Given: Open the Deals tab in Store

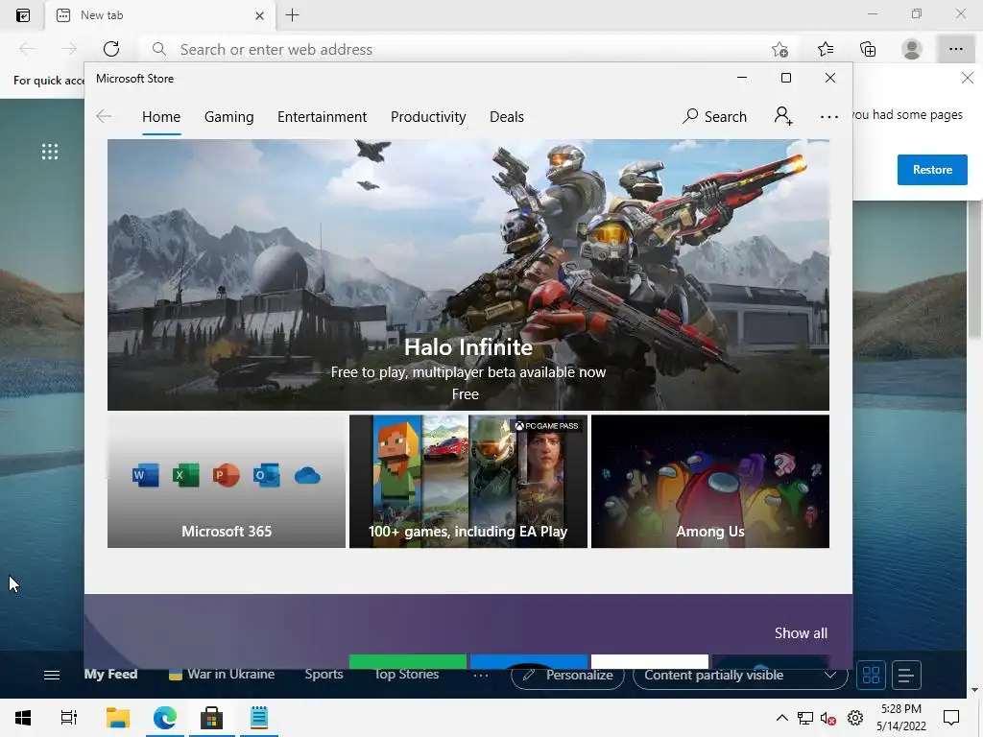Looking at the screenshot, I should coord(507,117).
